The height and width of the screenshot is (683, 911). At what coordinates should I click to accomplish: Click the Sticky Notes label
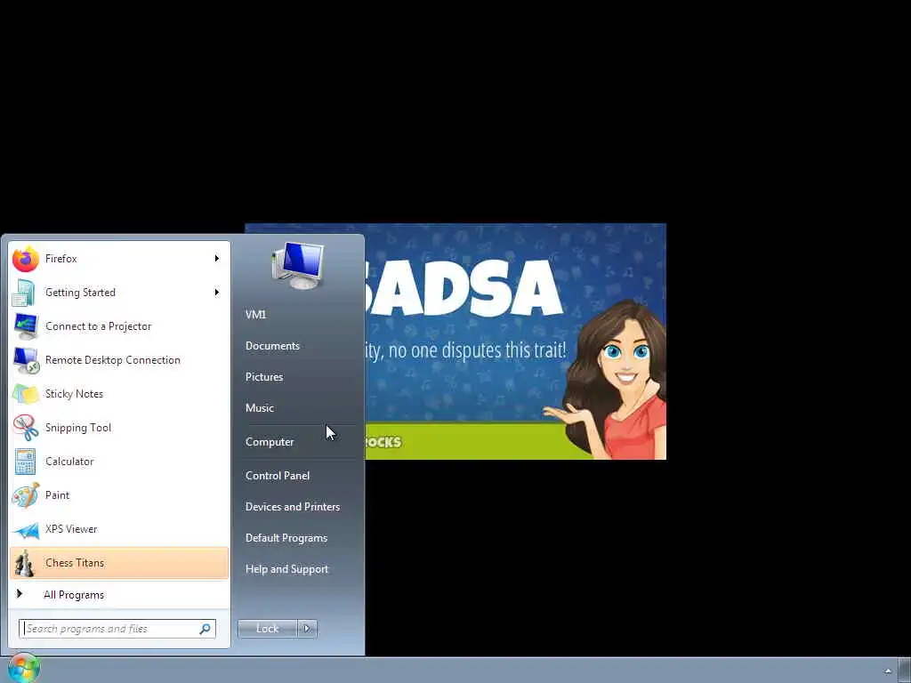coord(74,394)
